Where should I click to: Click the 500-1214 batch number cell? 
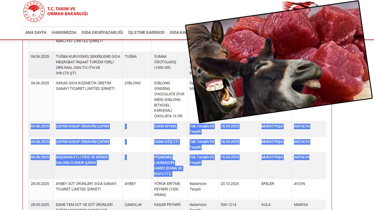[x=239, y=205]
